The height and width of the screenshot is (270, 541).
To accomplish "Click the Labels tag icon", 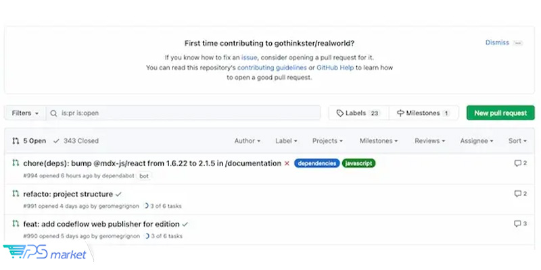I will tap(340, 113).
